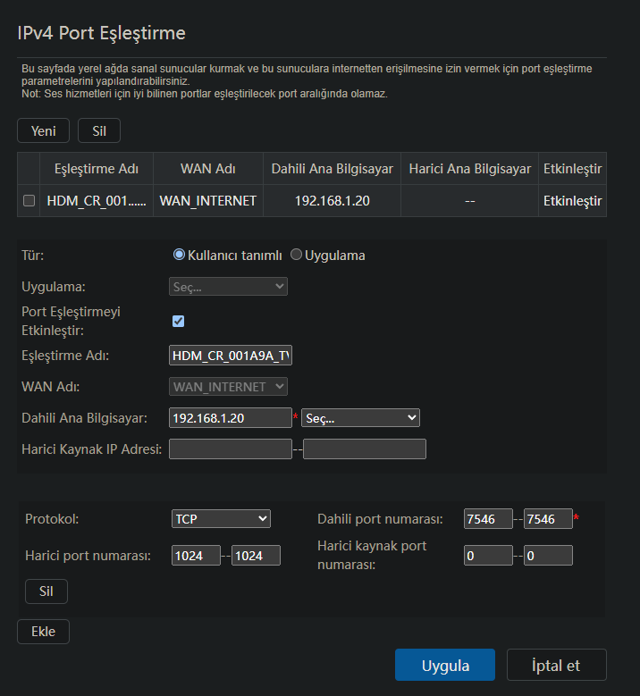
Task: Open the Seç dropdown beside Dahili Ana Bilgisayar
Action: (360, 417)
